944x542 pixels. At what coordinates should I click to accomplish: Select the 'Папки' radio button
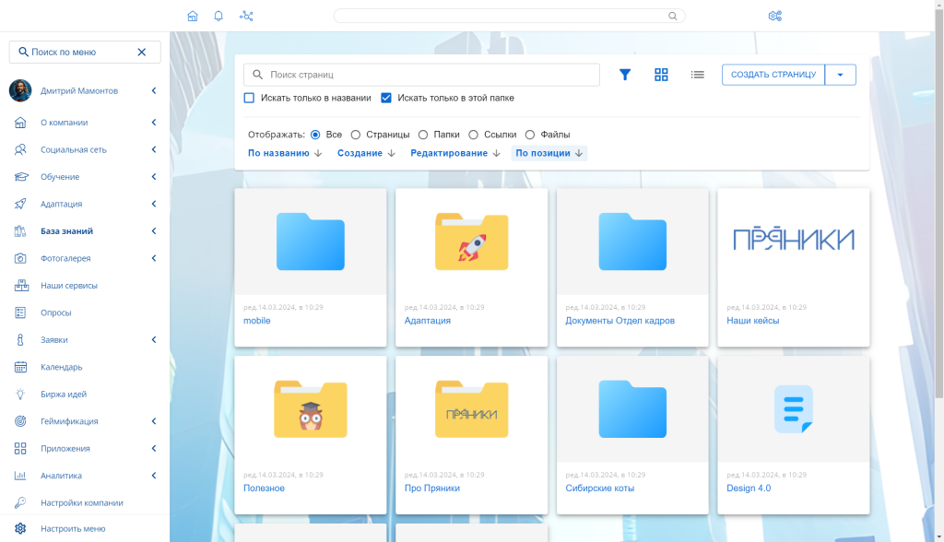[x=423, y=135]
